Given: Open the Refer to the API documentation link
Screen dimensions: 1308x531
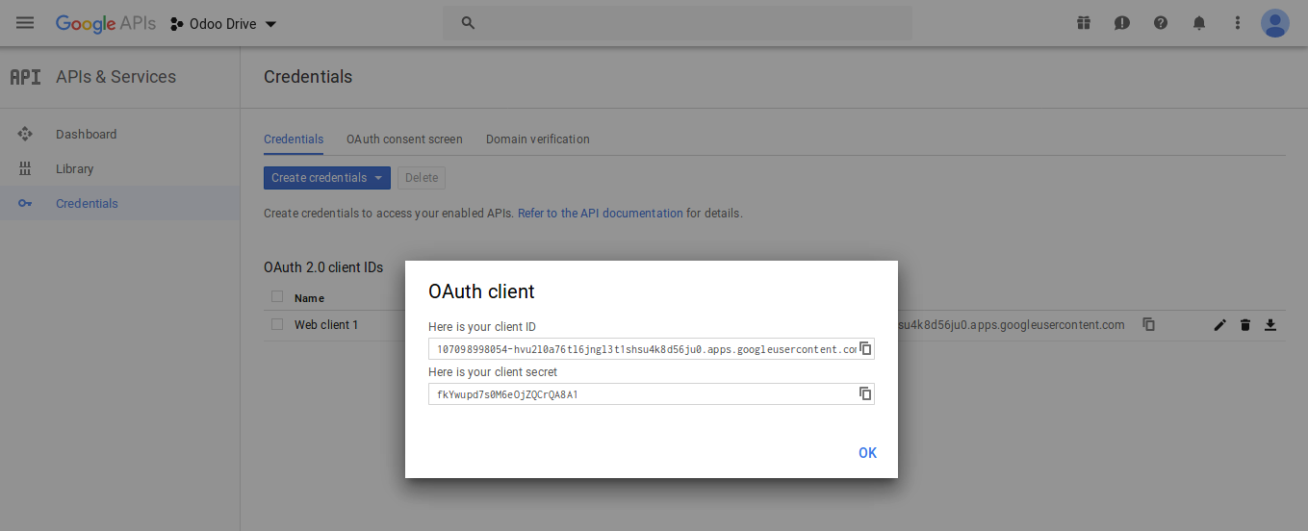Looking at the screenshot, I should [600, 214].
